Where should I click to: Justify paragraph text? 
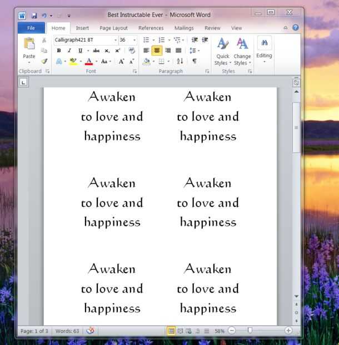coord(178,51)
